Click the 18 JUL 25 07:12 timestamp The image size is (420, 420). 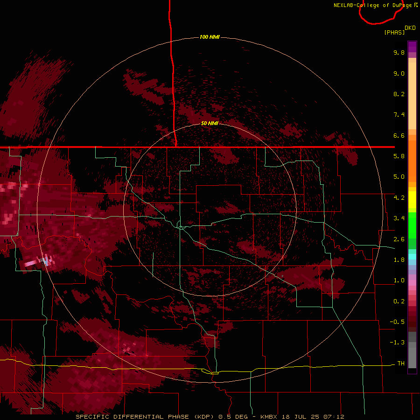tap(314, 417)
